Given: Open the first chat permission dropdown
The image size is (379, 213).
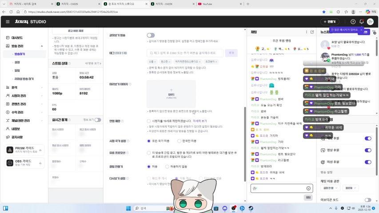Looking at the screenshot, I should 330,188.
